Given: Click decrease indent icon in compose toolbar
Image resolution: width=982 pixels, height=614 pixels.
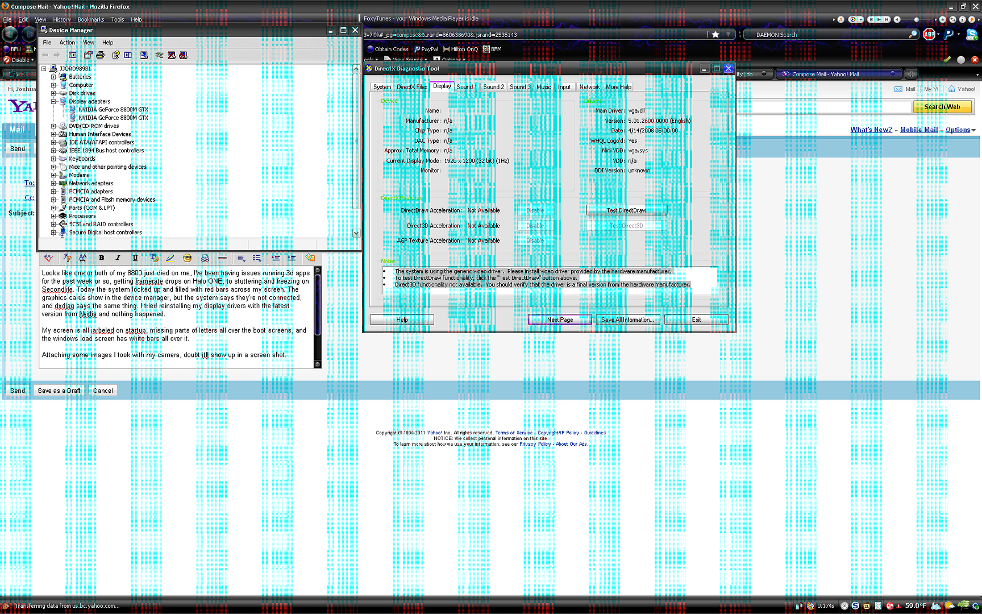Looking at the screenshot, I should 275,258.
